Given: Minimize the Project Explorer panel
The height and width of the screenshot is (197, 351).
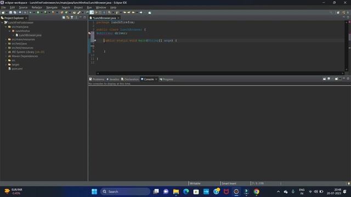Looking at the screenshot, I should pyautogui.click(x=81, y=17).
